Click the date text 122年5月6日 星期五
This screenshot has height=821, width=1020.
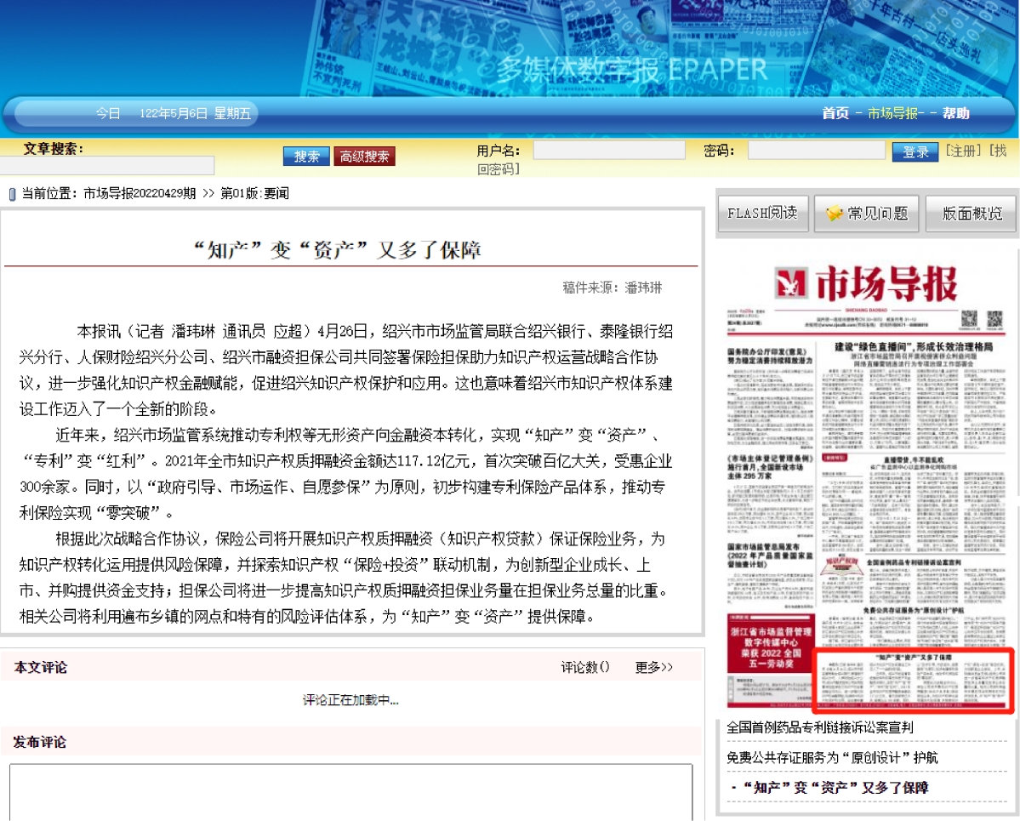(195, 113)
